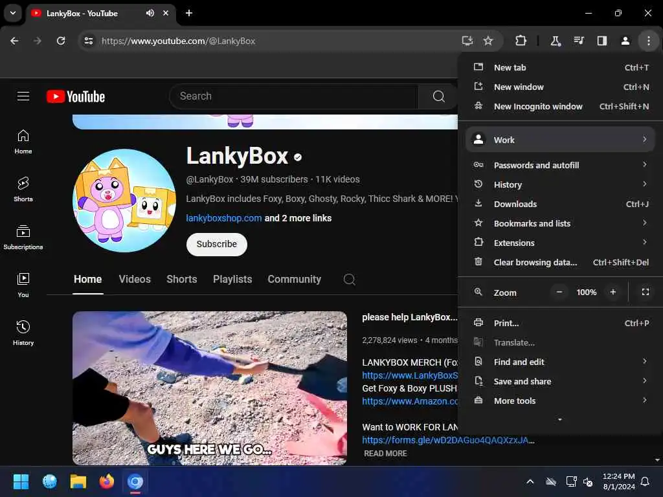This screenshot has height=497, width=663.
Task: Switch to the channel Shorts tab
Action: coord(182,280)
